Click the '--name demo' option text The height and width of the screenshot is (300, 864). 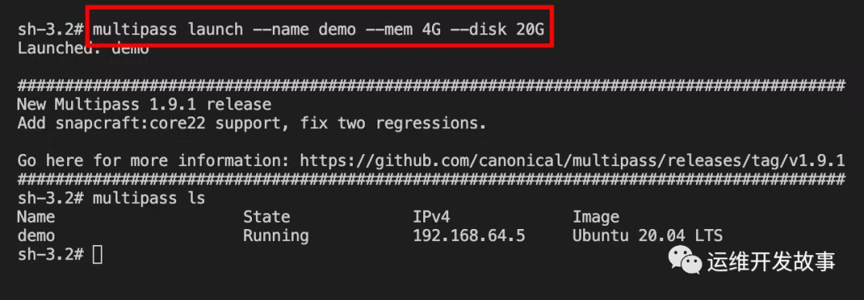pyautogui.click(x=304, y=29)
